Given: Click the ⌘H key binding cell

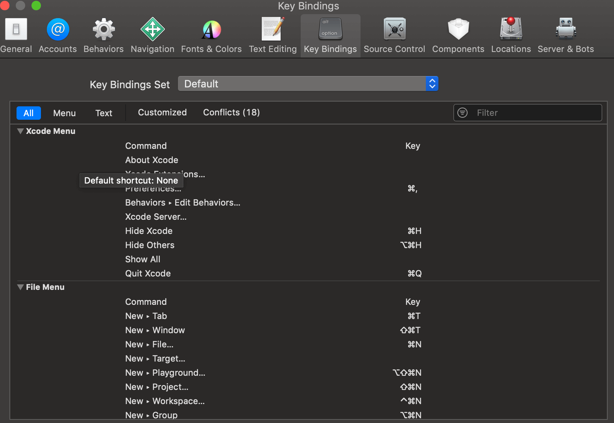Looking at the screenshot, I should coord(414,231).
